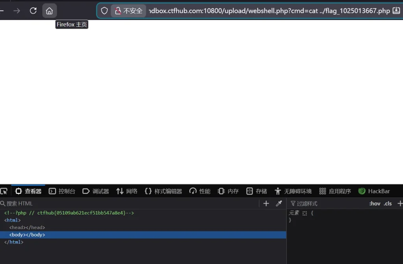Click the plus icon to create a node
Image resolution: width=403 pixels, height=264 pixels.
click(266, 203)
